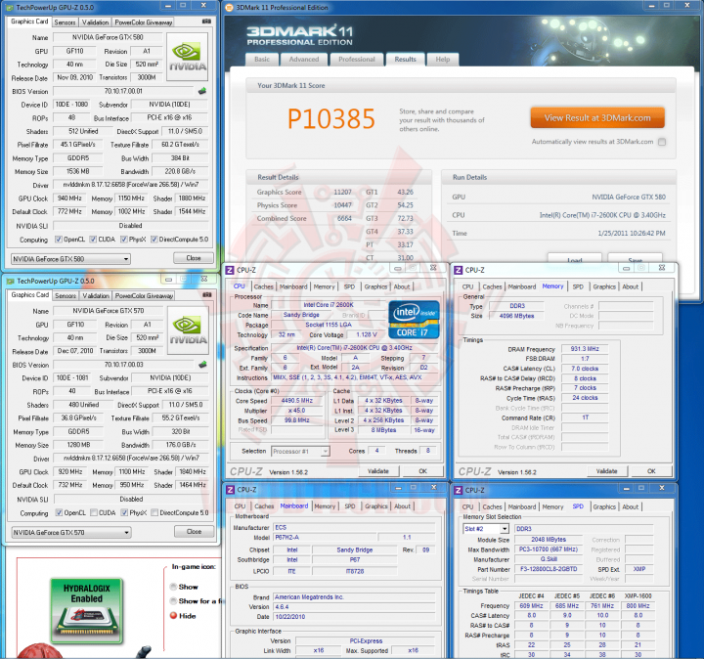This screenshot has width=704, height=659.
Task: Switch to SPD tab in the CPU-Z Mainboard window
Action: click(350, 506)
